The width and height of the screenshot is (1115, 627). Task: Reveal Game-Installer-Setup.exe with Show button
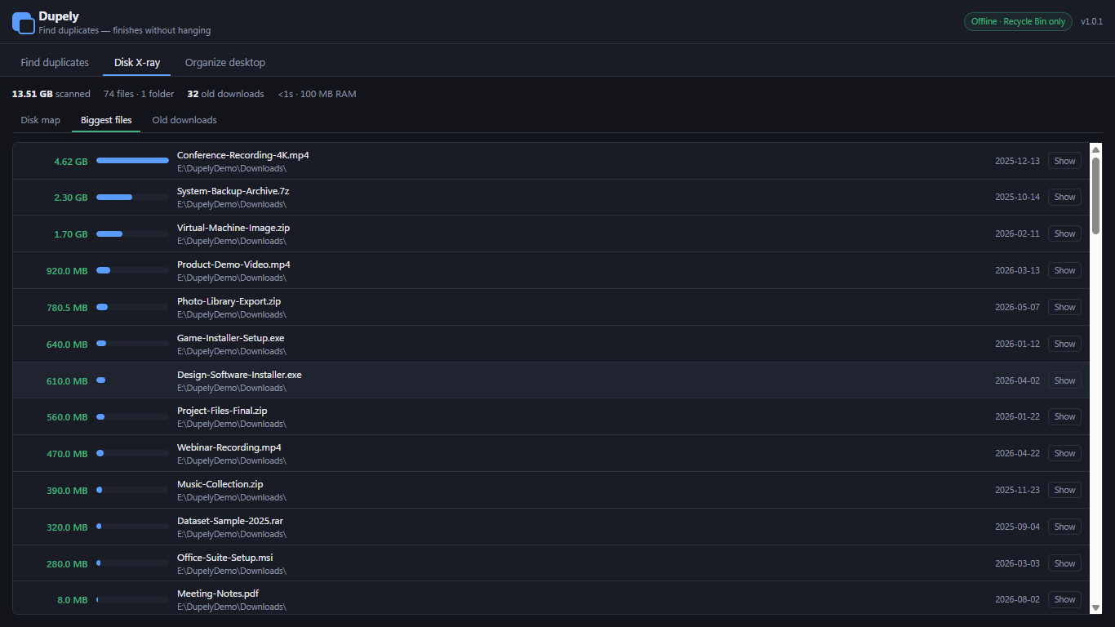coord(1064,344)
